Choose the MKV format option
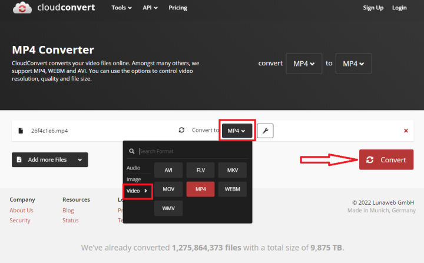The width and height of the screenshot is (424, 263). (233, 171)
